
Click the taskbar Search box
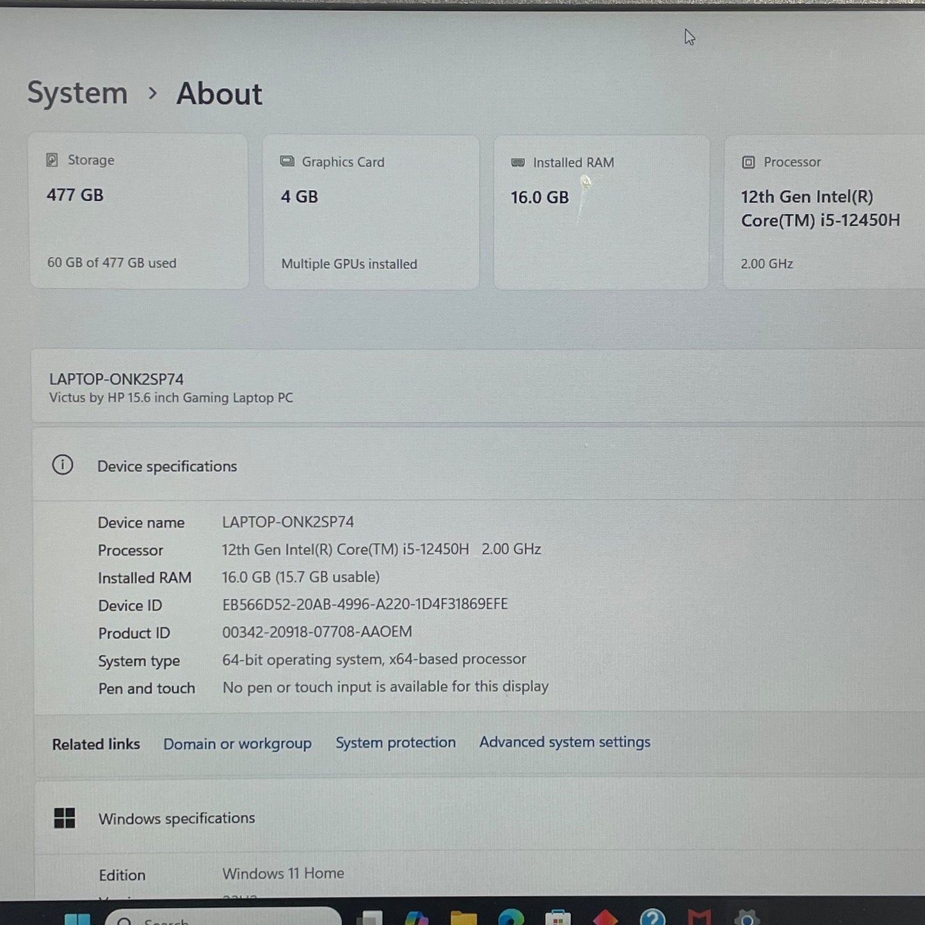coord(223,917)
